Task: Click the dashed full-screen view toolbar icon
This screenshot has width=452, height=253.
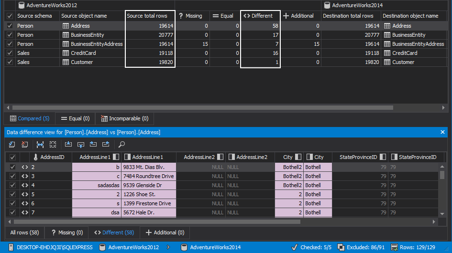Action: point(53,144)
